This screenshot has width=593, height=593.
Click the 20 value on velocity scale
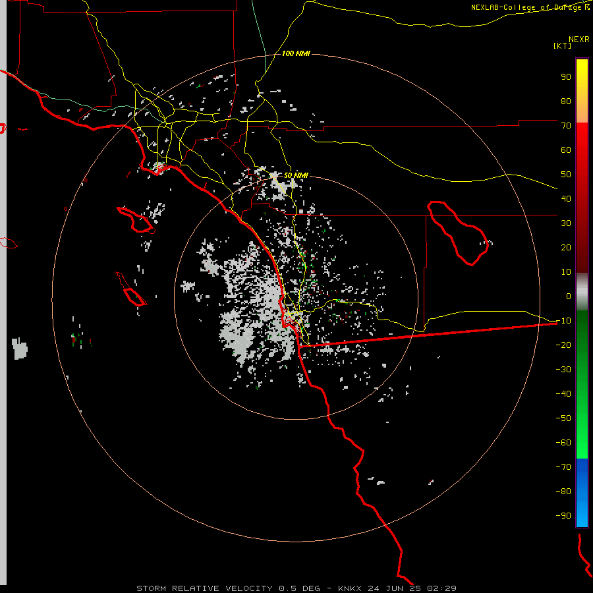566,247
